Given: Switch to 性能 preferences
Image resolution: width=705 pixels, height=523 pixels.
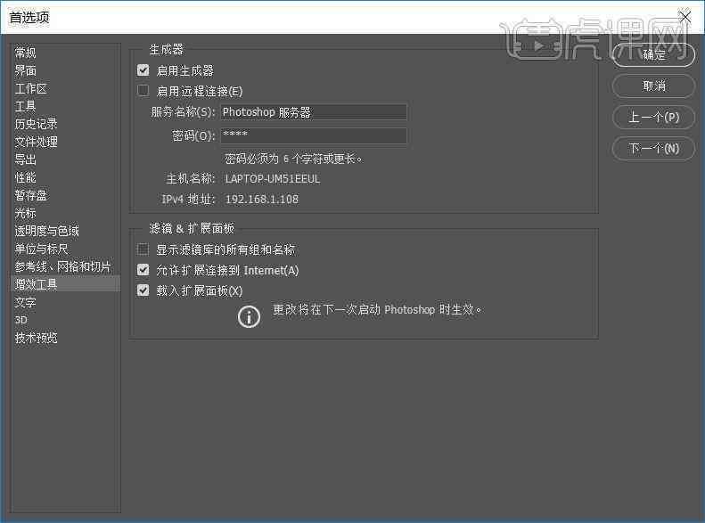Looking at the screenshot, I should point(25,177).
